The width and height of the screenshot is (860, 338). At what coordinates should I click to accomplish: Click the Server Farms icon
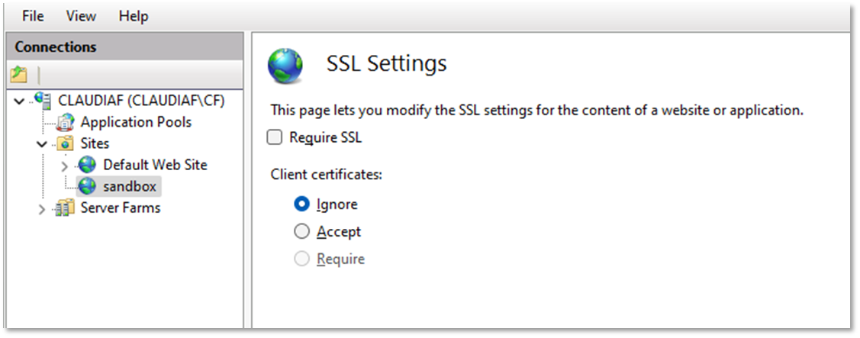tap(66, 208)
